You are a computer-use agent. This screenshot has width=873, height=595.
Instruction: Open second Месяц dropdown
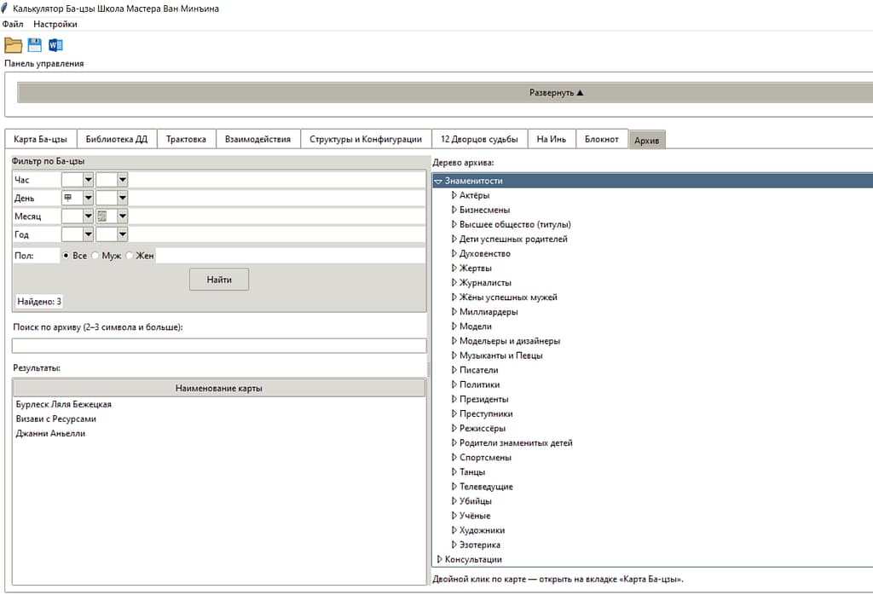point(123,216)
